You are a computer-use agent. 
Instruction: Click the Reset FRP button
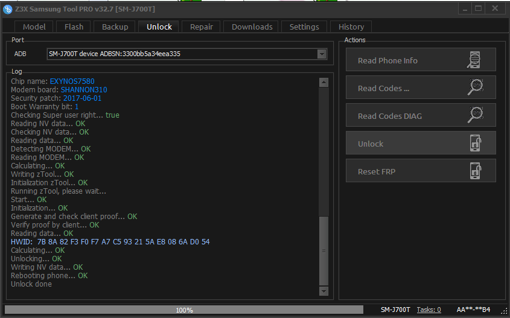tap(421, 171)
